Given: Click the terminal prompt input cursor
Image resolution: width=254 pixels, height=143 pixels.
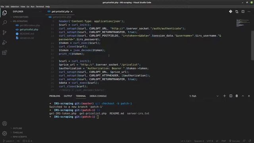Looking at the screenshot, I should click(98, 117).
